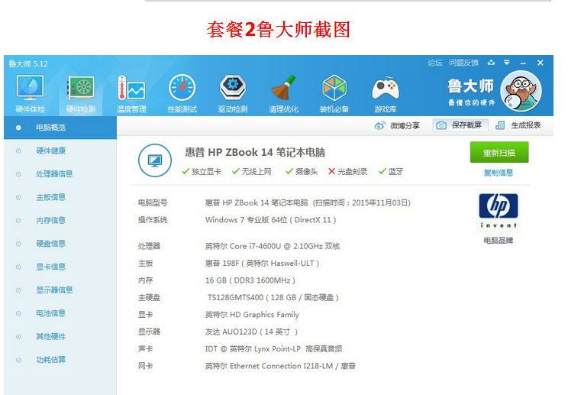
Task: Click the 鲁大师 5.12 window title
Action: (x=28, y=63)
